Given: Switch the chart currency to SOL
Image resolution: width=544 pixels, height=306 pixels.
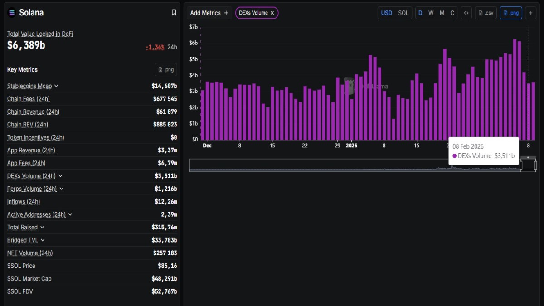Looking at the screenshot, I should tap(403, 13).
